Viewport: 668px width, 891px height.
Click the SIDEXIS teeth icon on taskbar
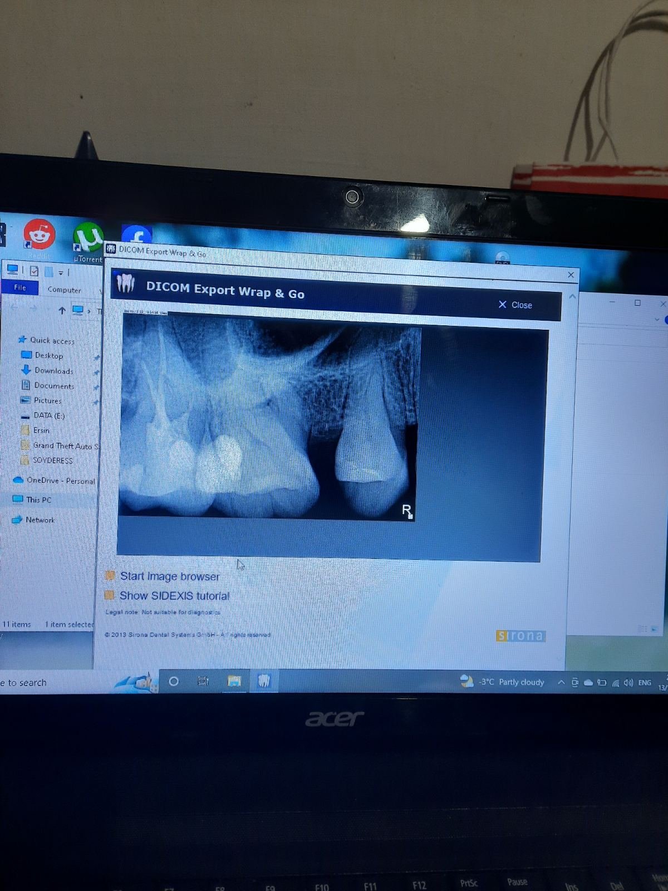pos(264,681)
